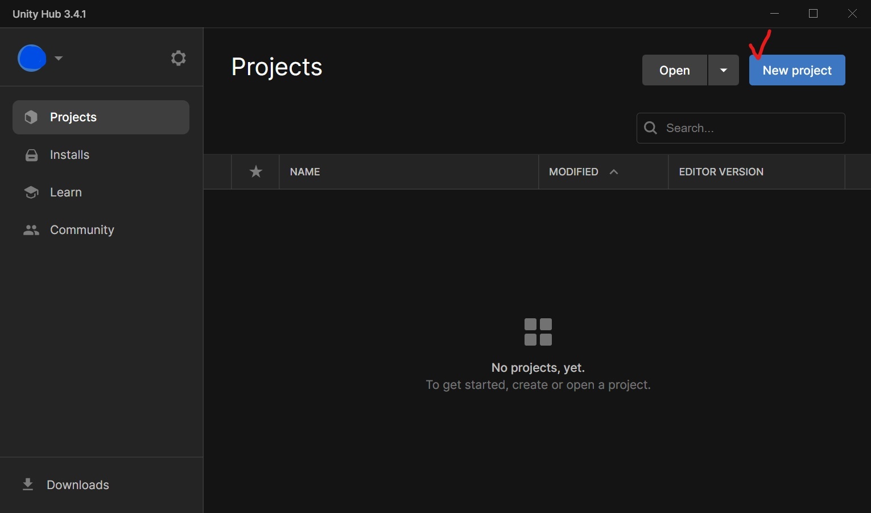The width and height of the screenshot is (871, 513).
Task: Focus the projects Search field
Action: tap(741, 128)
